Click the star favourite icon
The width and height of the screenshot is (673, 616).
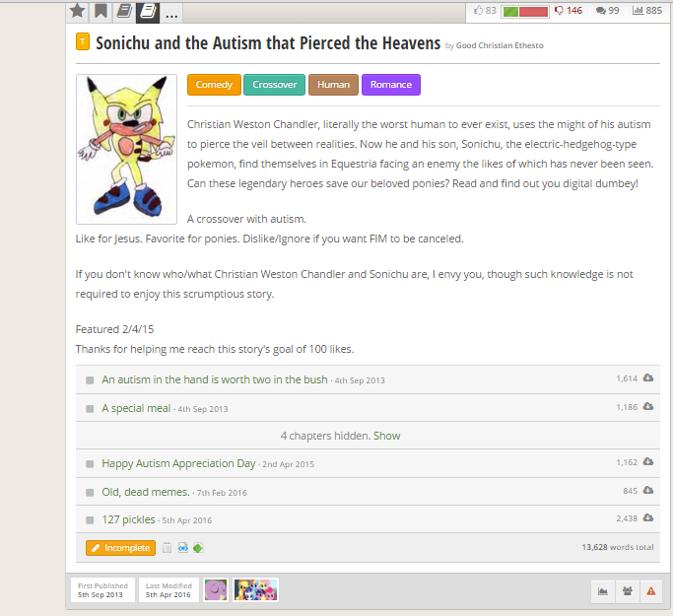click(77, 11)
